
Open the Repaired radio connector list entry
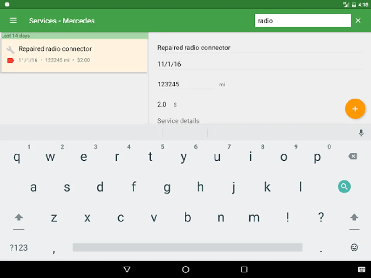point(74,55)
